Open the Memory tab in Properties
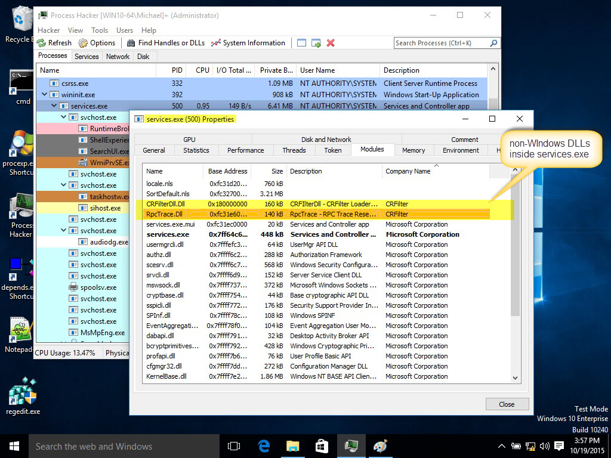 click(413, 150)
